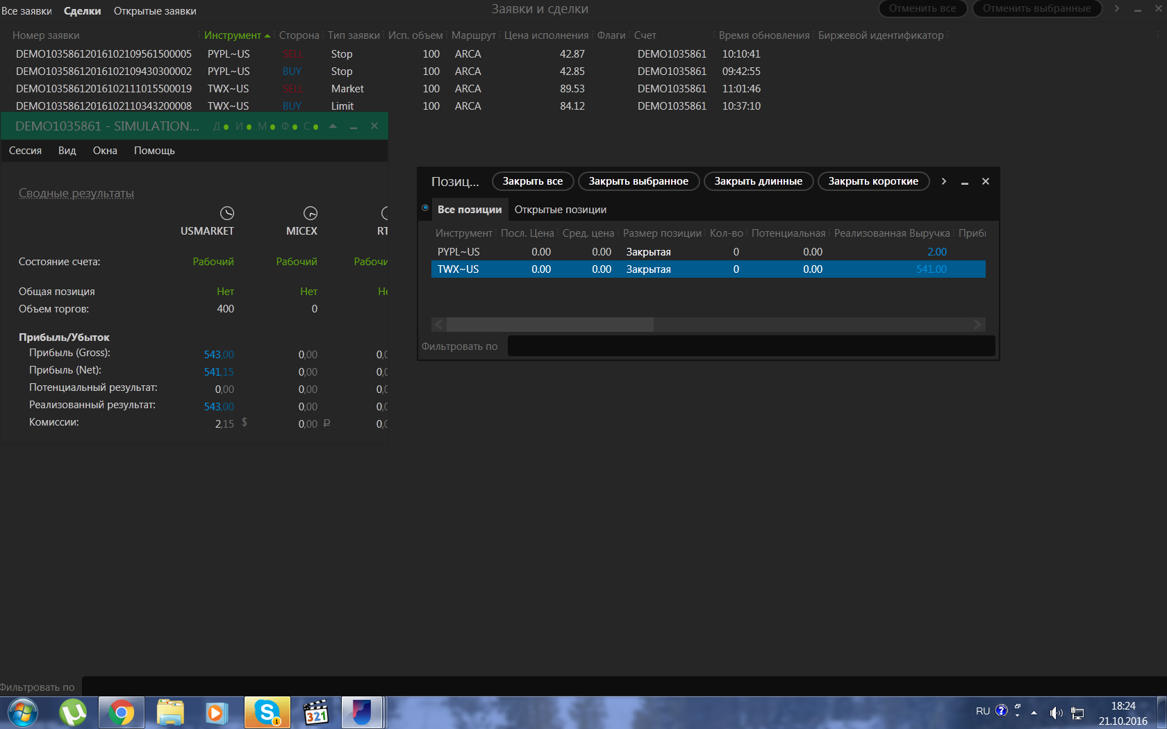Screen dimensions: 1167x729
Task: Click the positions horizontal scrollbar thumb
Action: click(549, 325)
